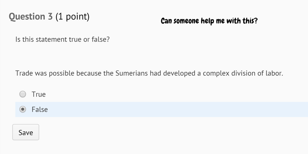Click the word "Trade" starting the statement

(x=24, y=73)
